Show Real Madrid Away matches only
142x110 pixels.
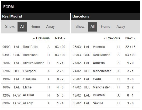tap(50, 27)
